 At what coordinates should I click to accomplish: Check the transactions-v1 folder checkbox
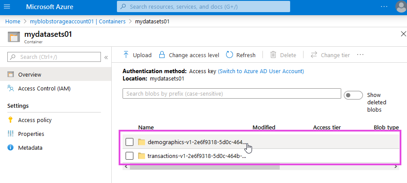click(x=129, y=156)
